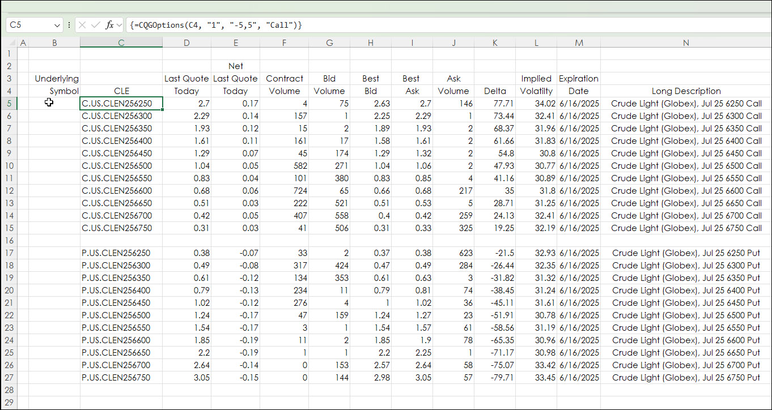The height and width of the screenshot is (410, 772).
Task: Select row 16 header
Action: point(9,241)
